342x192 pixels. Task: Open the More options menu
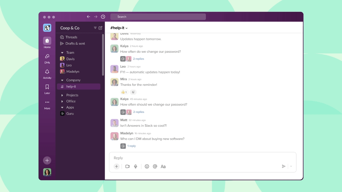point(47,105)
